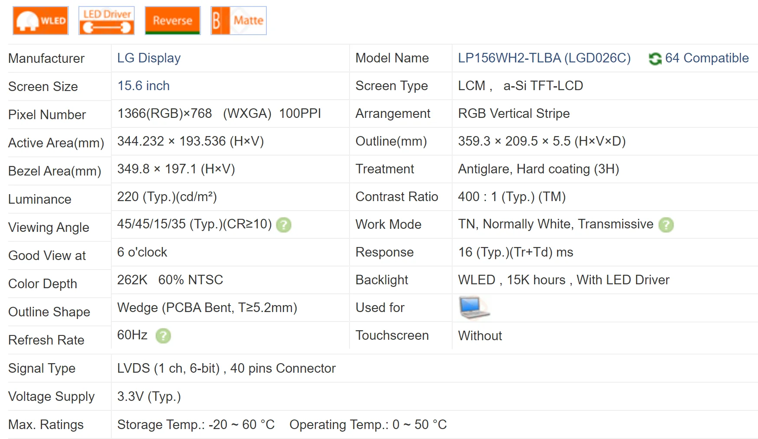Open help icon beside Viewing Angle value
The image size is (758, 439).
click(x=284, y=224)
